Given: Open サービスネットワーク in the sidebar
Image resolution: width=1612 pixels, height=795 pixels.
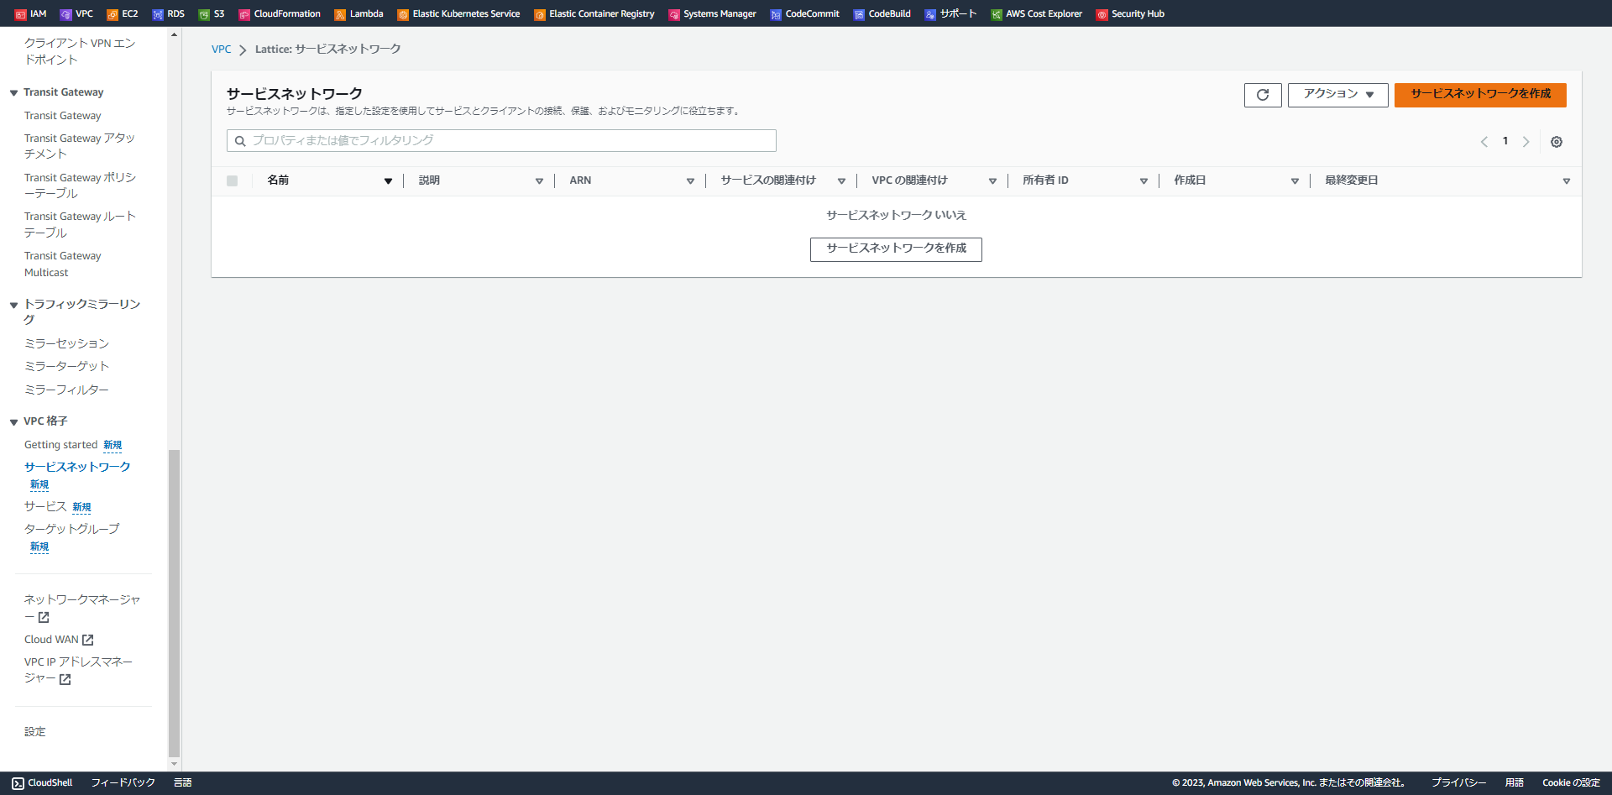Looking at the screenshot, I should [77, 467].
